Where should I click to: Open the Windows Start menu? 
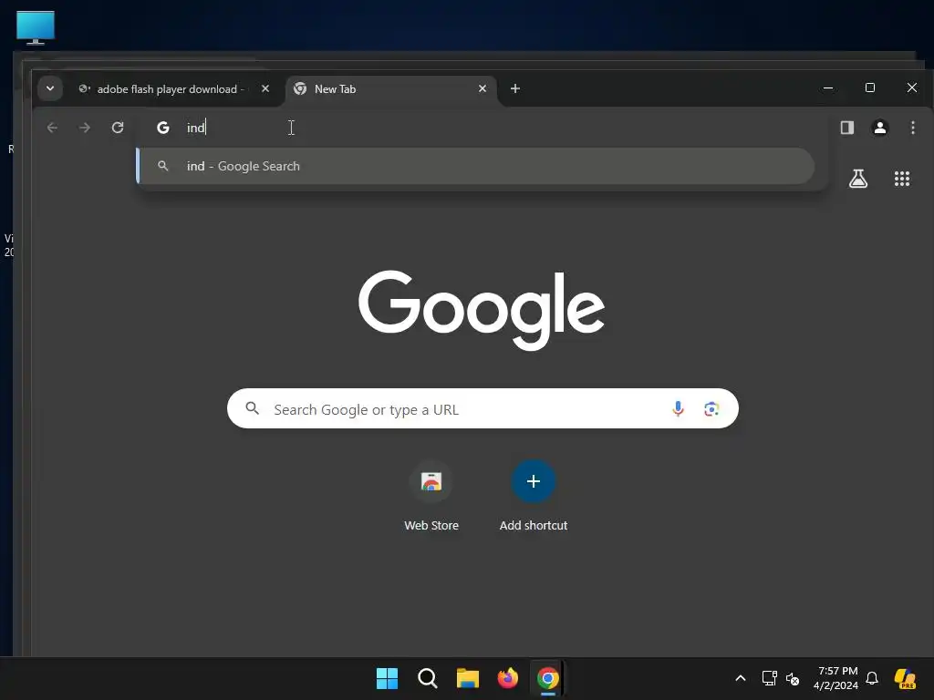pos(387,678)
